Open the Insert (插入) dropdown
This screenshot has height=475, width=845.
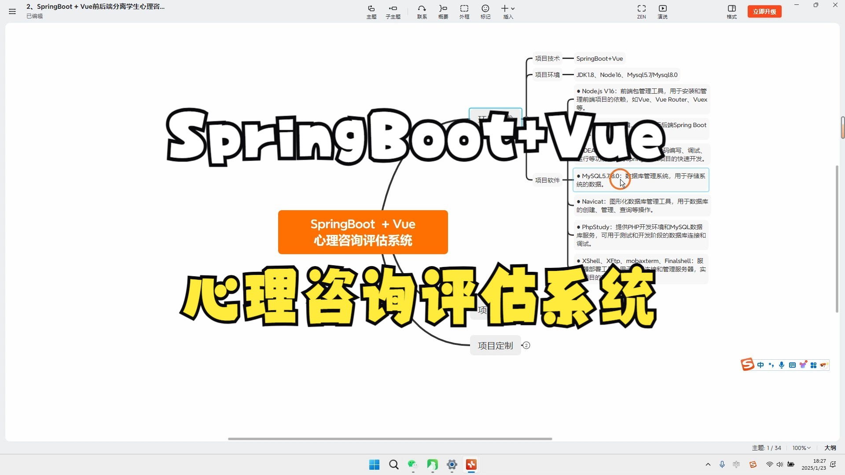pos(508,12)
